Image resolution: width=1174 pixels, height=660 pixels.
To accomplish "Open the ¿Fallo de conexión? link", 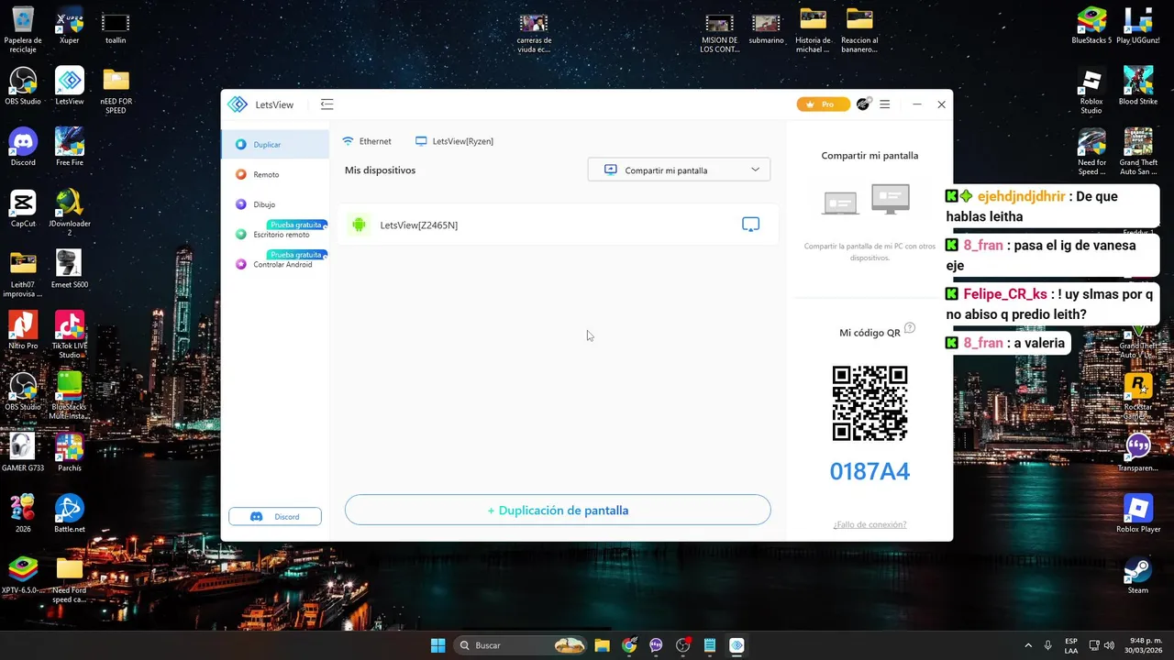I will (869, 524).
